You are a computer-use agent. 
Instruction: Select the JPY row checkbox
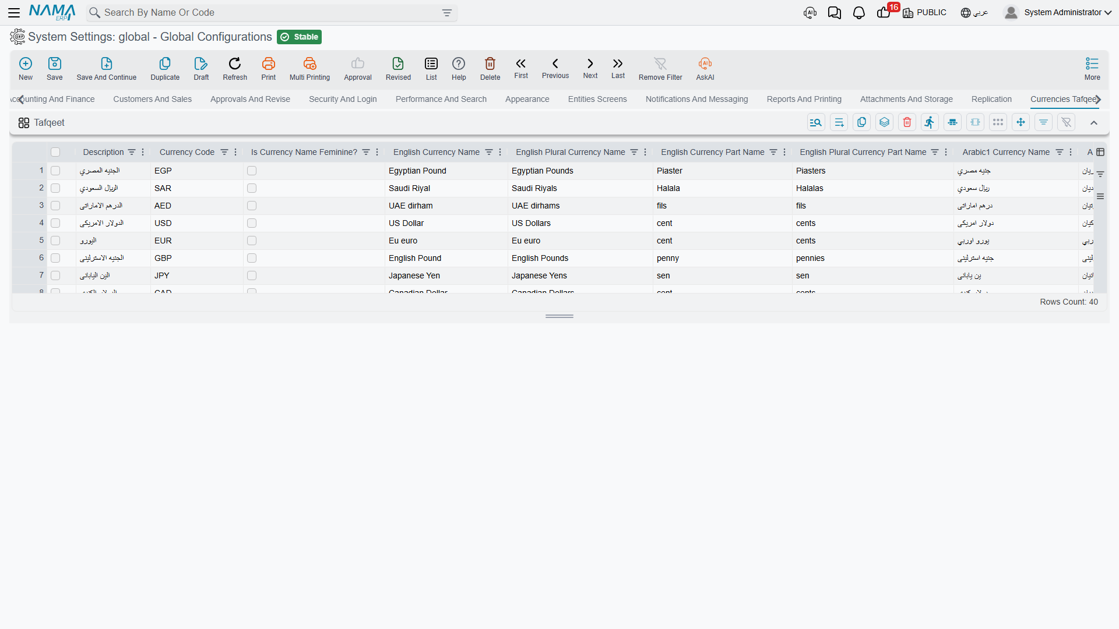pos(55,275)
